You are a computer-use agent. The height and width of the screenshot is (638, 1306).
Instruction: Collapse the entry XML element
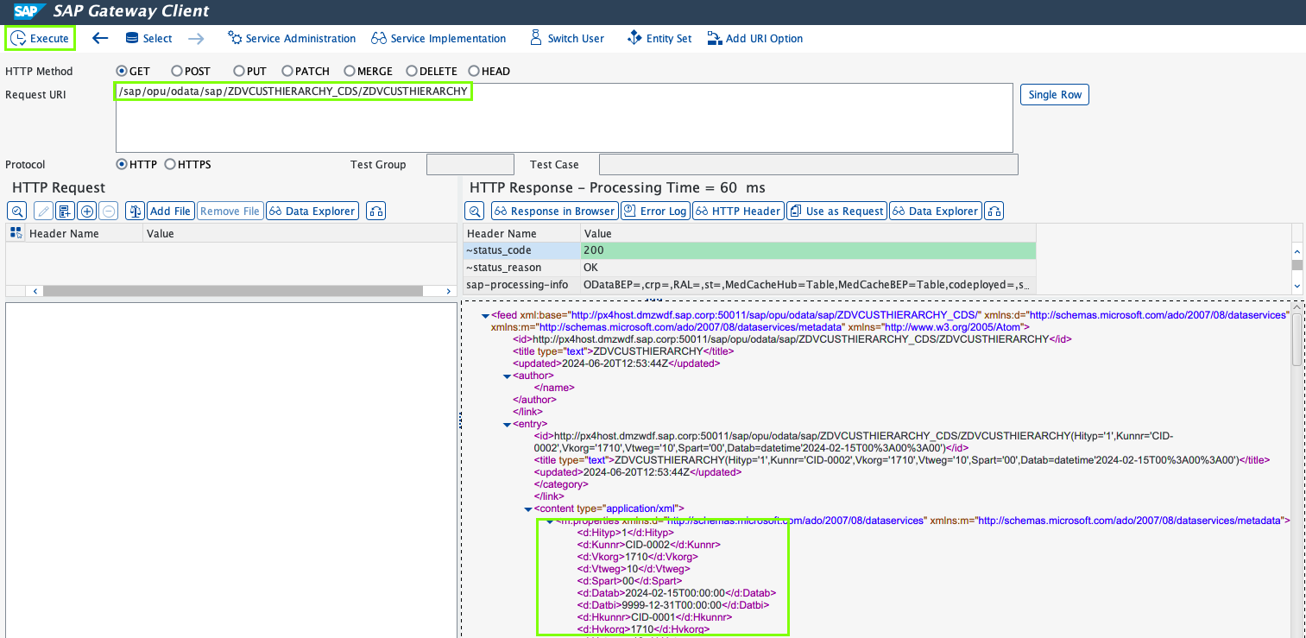pos(507,424)
